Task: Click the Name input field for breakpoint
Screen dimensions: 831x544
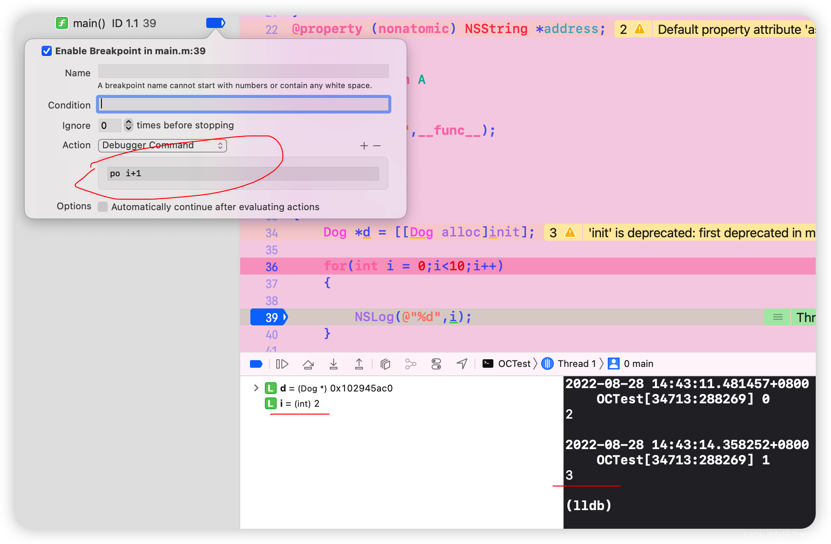Action: coord(243,72)
